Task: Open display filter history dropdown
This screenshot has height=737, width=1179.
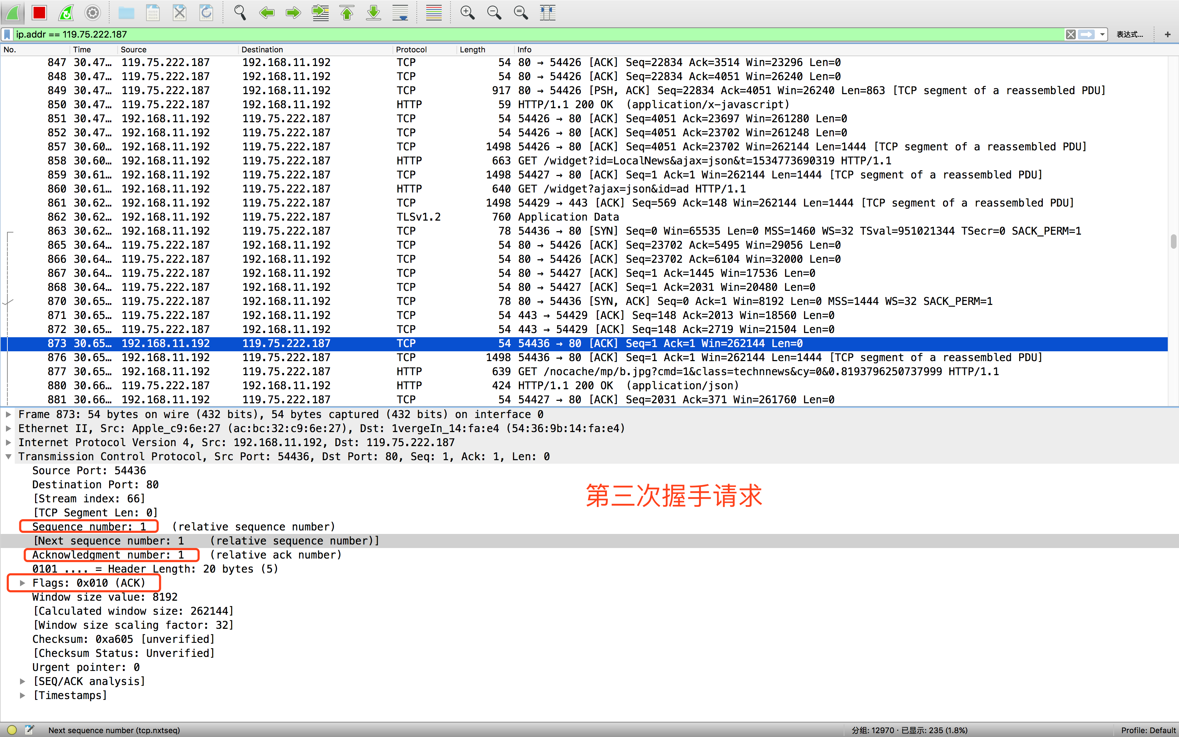Action: (x=1102, y=34)
